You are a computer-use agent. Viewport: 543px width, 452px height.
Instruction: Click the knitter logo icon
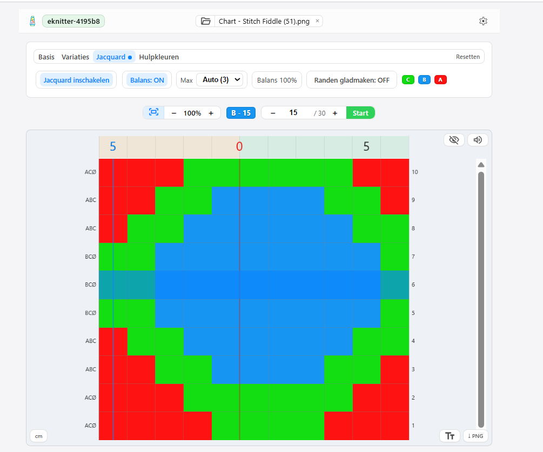coord(33,21)
